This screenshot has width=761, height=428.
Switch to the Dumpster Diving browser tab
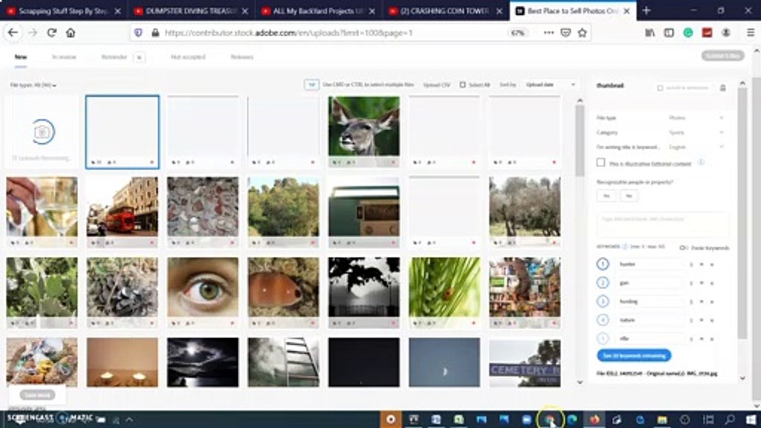(x=191, y=11)
